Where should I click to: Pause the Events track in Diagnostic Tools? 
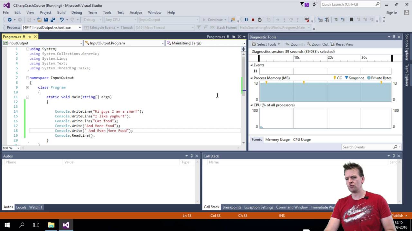pyautogui.click(x=256, y=71)
